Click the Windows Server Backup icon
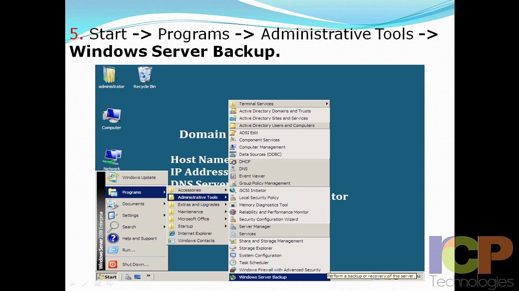 click(x=233, y=277)
